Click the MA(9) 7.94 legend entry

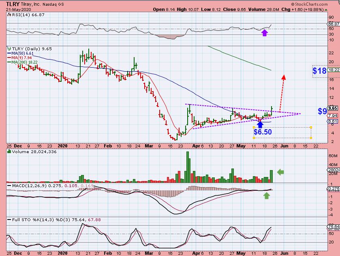tap(19, 58)
